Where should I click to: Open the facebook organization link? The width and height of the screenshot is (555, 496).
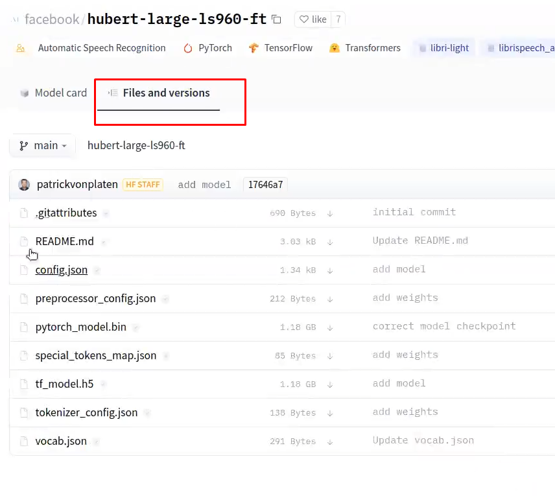click(52, 19)
